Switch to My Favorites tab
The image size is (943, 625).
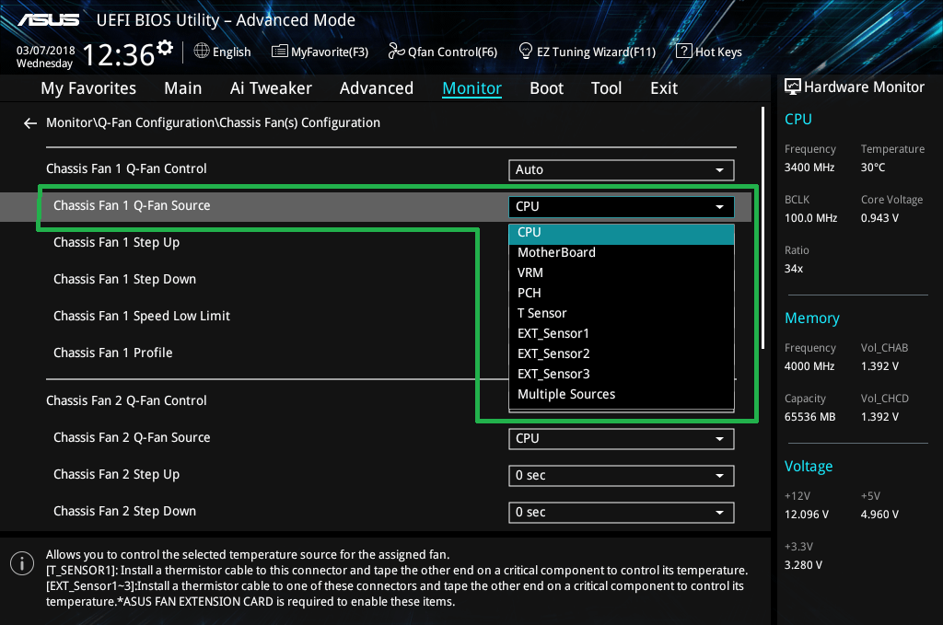pyautogui.click(x=88, y=88)
